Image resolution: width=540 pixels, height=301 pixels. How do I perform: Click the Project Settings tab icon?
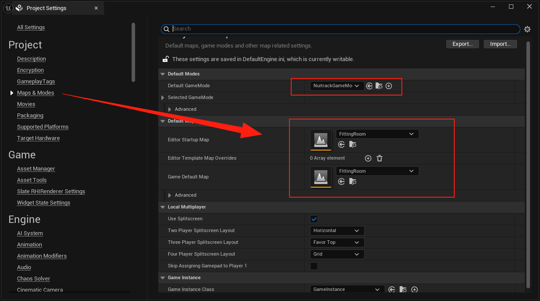[x=20, y=8]
